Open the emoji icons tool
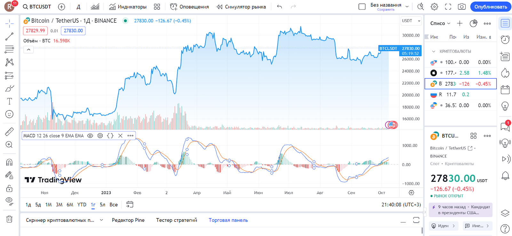 point(9,114)
